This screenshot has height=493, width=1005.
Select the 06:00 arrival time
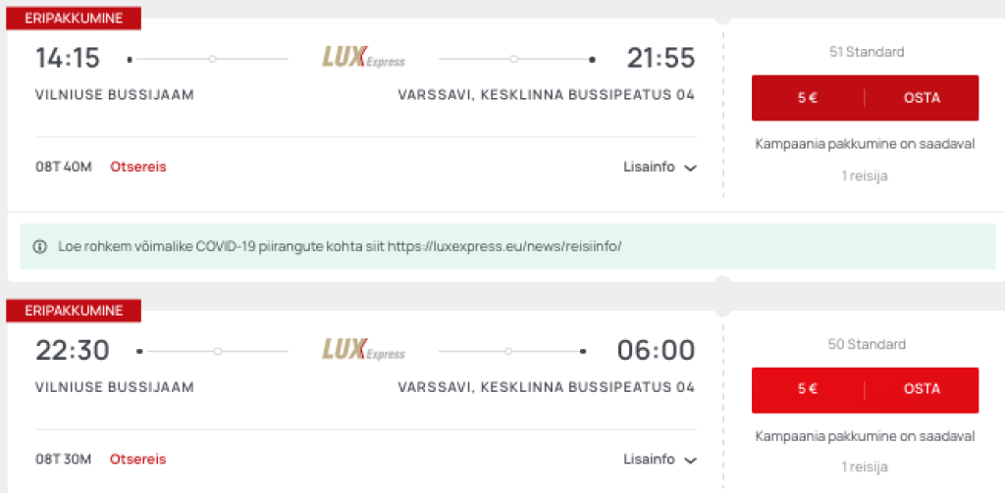[656, 350]
